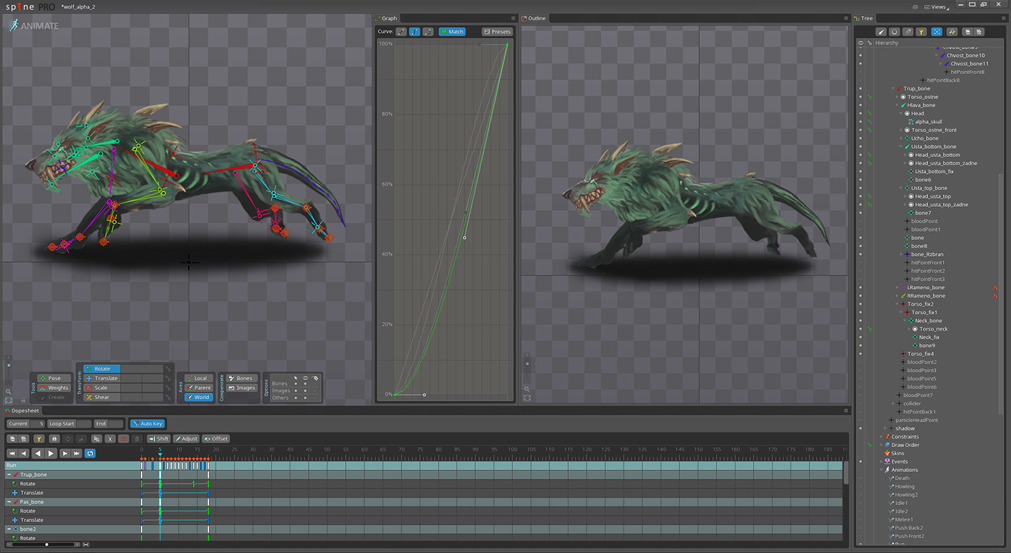Toggle the Dopesheet filter funnel icon
Image resolution: width=1011 pixels, height=553 pixels.
click(x=38, y=439)
